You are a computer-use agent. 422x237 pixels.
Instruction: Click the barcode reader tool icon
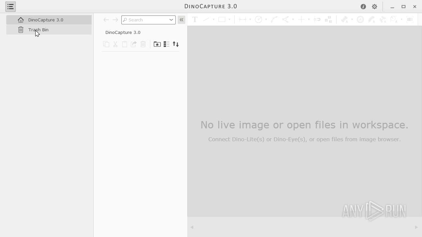tap(410, 19)
